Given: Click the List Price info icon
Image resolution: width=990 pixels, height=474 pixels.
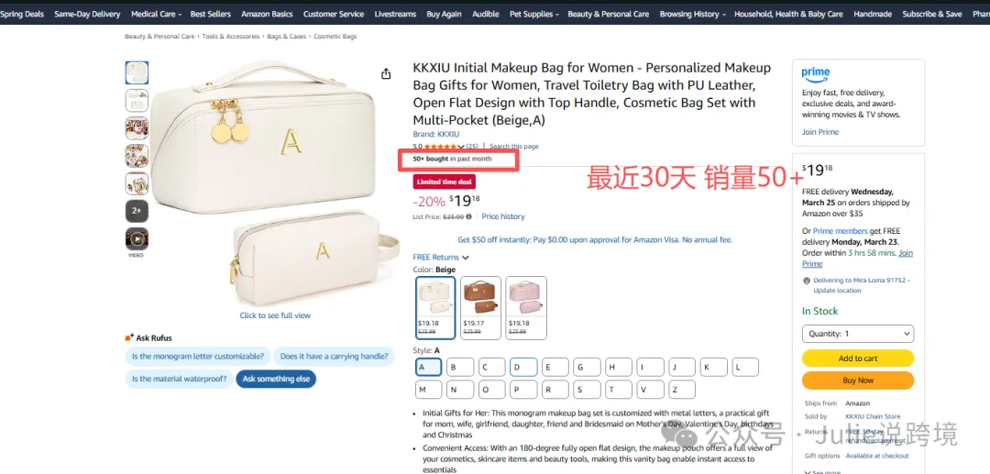Looking at the screenshot, I should coord(468,217).
